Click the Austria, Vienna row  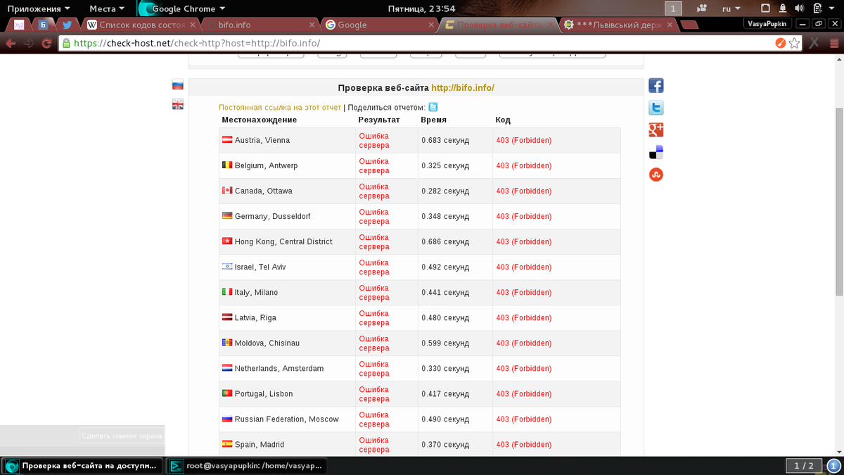pos(420,141)
